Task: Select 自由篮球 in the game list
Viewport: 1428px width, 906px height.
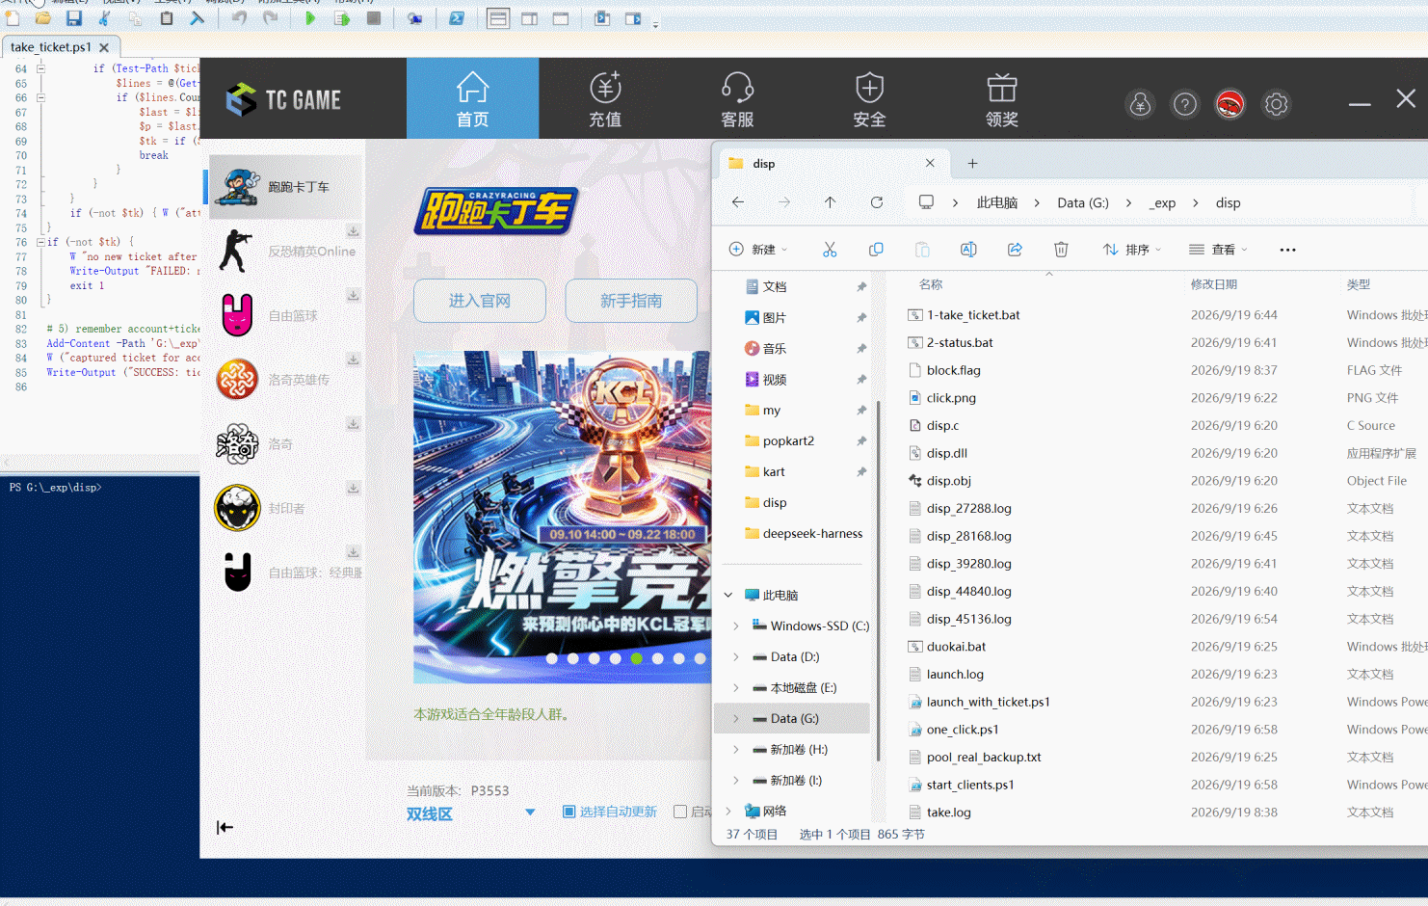Action: pos(286,315)
